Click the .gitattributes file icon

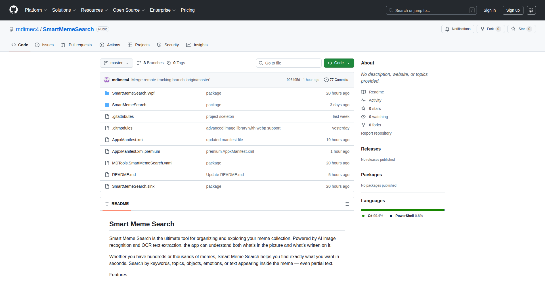click(107, 116)
